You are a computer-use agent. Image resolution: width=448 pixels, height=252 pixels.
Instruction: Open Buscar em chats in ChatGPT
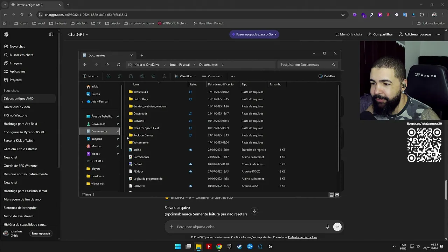pos(19,55)
